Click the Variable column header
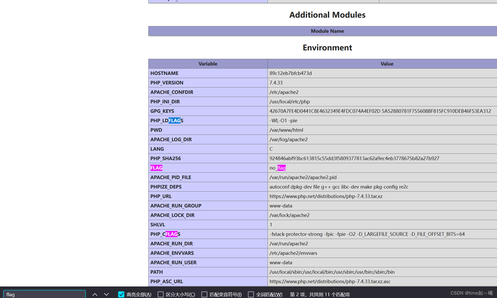The image size is (497, 298). tap(208, 64)
